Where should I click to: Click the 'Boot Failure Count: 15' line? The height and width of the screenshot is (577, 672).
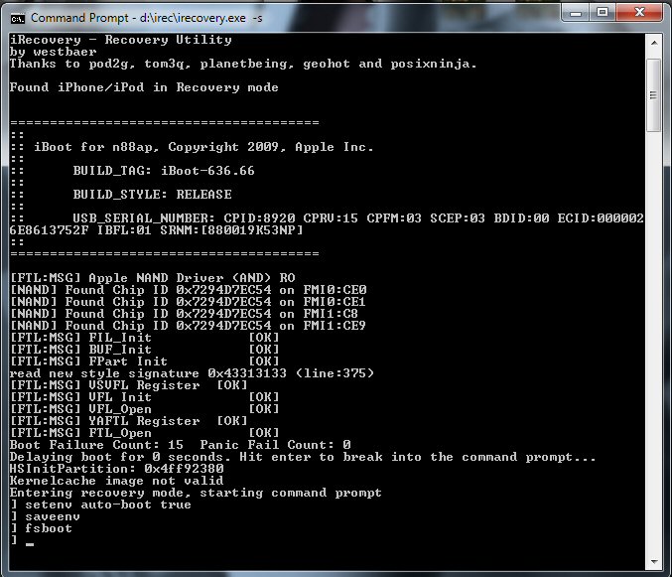point(181,445)
